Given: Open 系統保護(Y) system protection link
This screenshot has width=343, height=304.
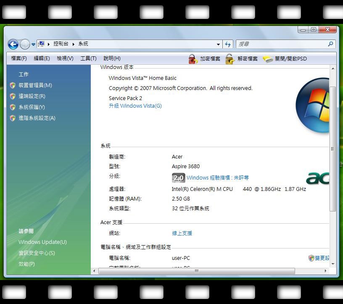Looking at the screenshot, I should (32, 107).
